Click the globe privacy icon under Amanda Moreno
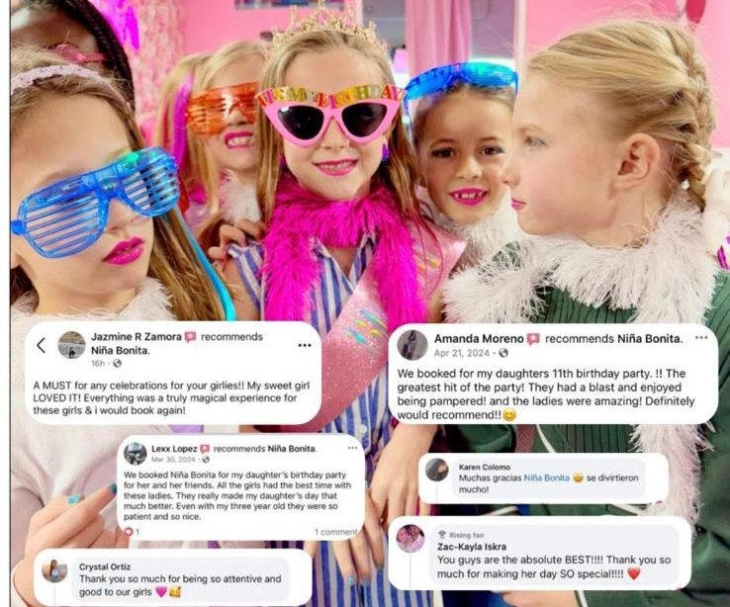This screenshot has height=607, width=730. pos(503,353)
